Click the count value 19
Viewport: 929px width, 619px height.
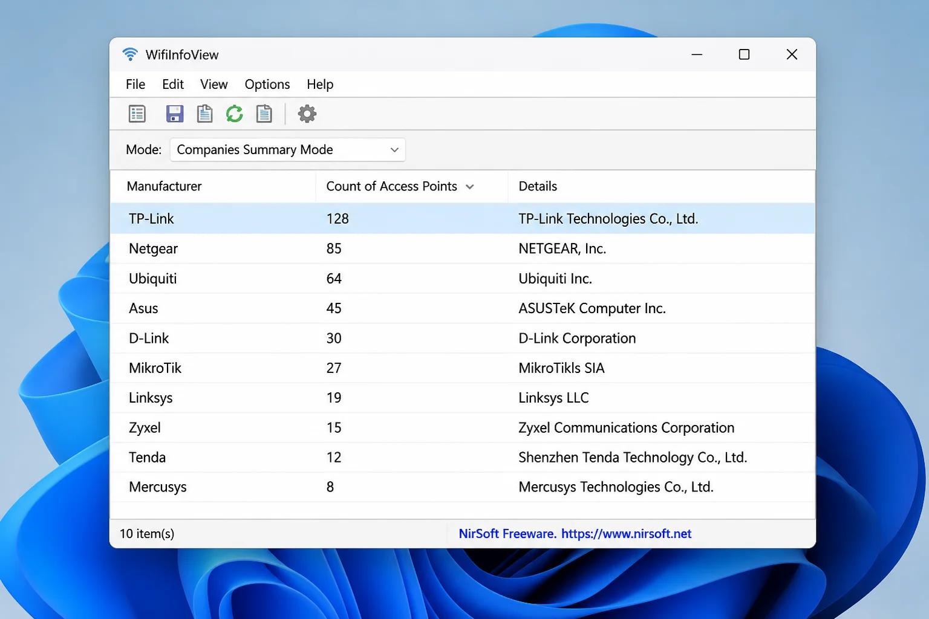click(334, 398)
